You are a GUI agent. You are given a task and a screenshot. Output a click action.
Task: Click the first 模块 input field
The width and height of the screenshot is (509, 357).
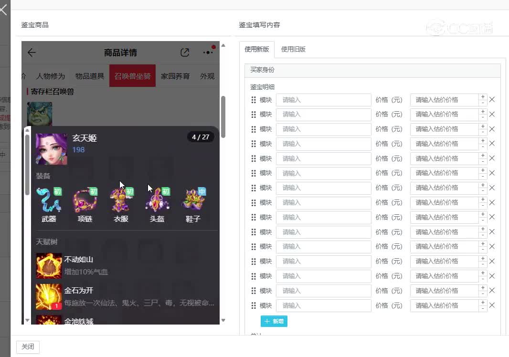tap(323, 100)
